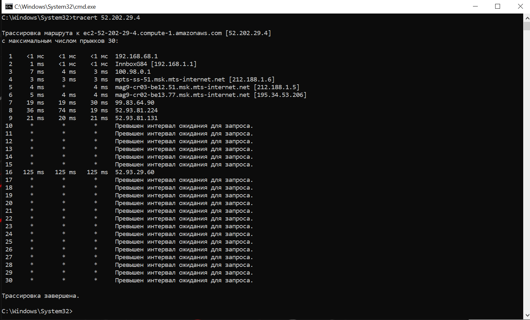Click the timeout message on hop 23
Screen dimensions: 530x320
point(184,226)
